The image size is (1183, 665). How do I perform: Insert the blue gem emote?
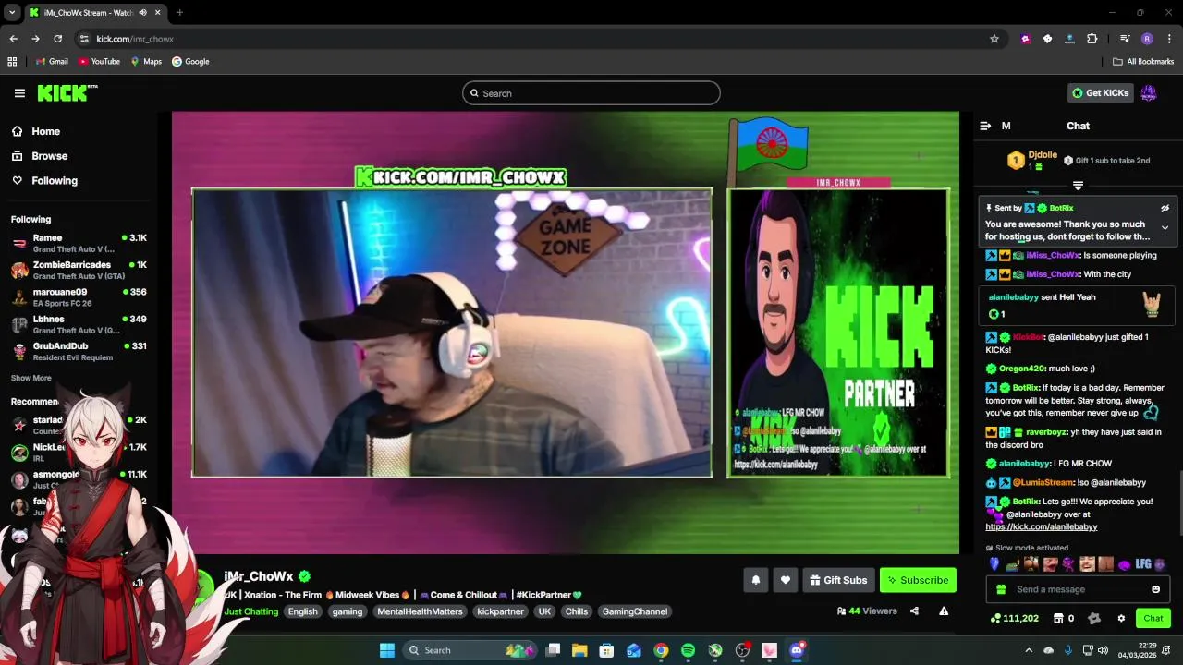[x=994, y=563]
